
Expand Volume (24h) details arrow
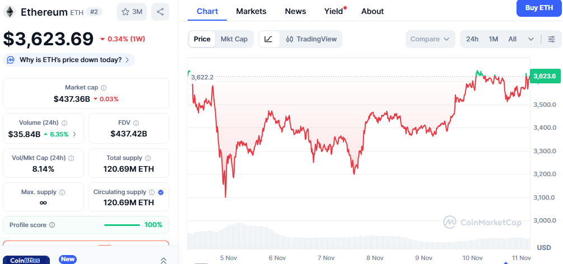pyautogui.click(x=75, y=134)
